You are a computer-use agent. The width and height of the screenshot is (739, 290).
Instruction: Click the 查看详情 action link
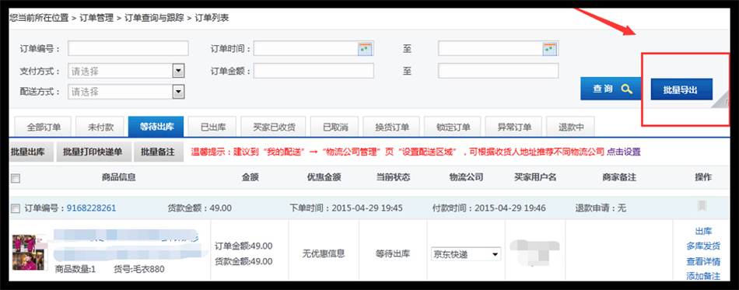tap(703, 261)
